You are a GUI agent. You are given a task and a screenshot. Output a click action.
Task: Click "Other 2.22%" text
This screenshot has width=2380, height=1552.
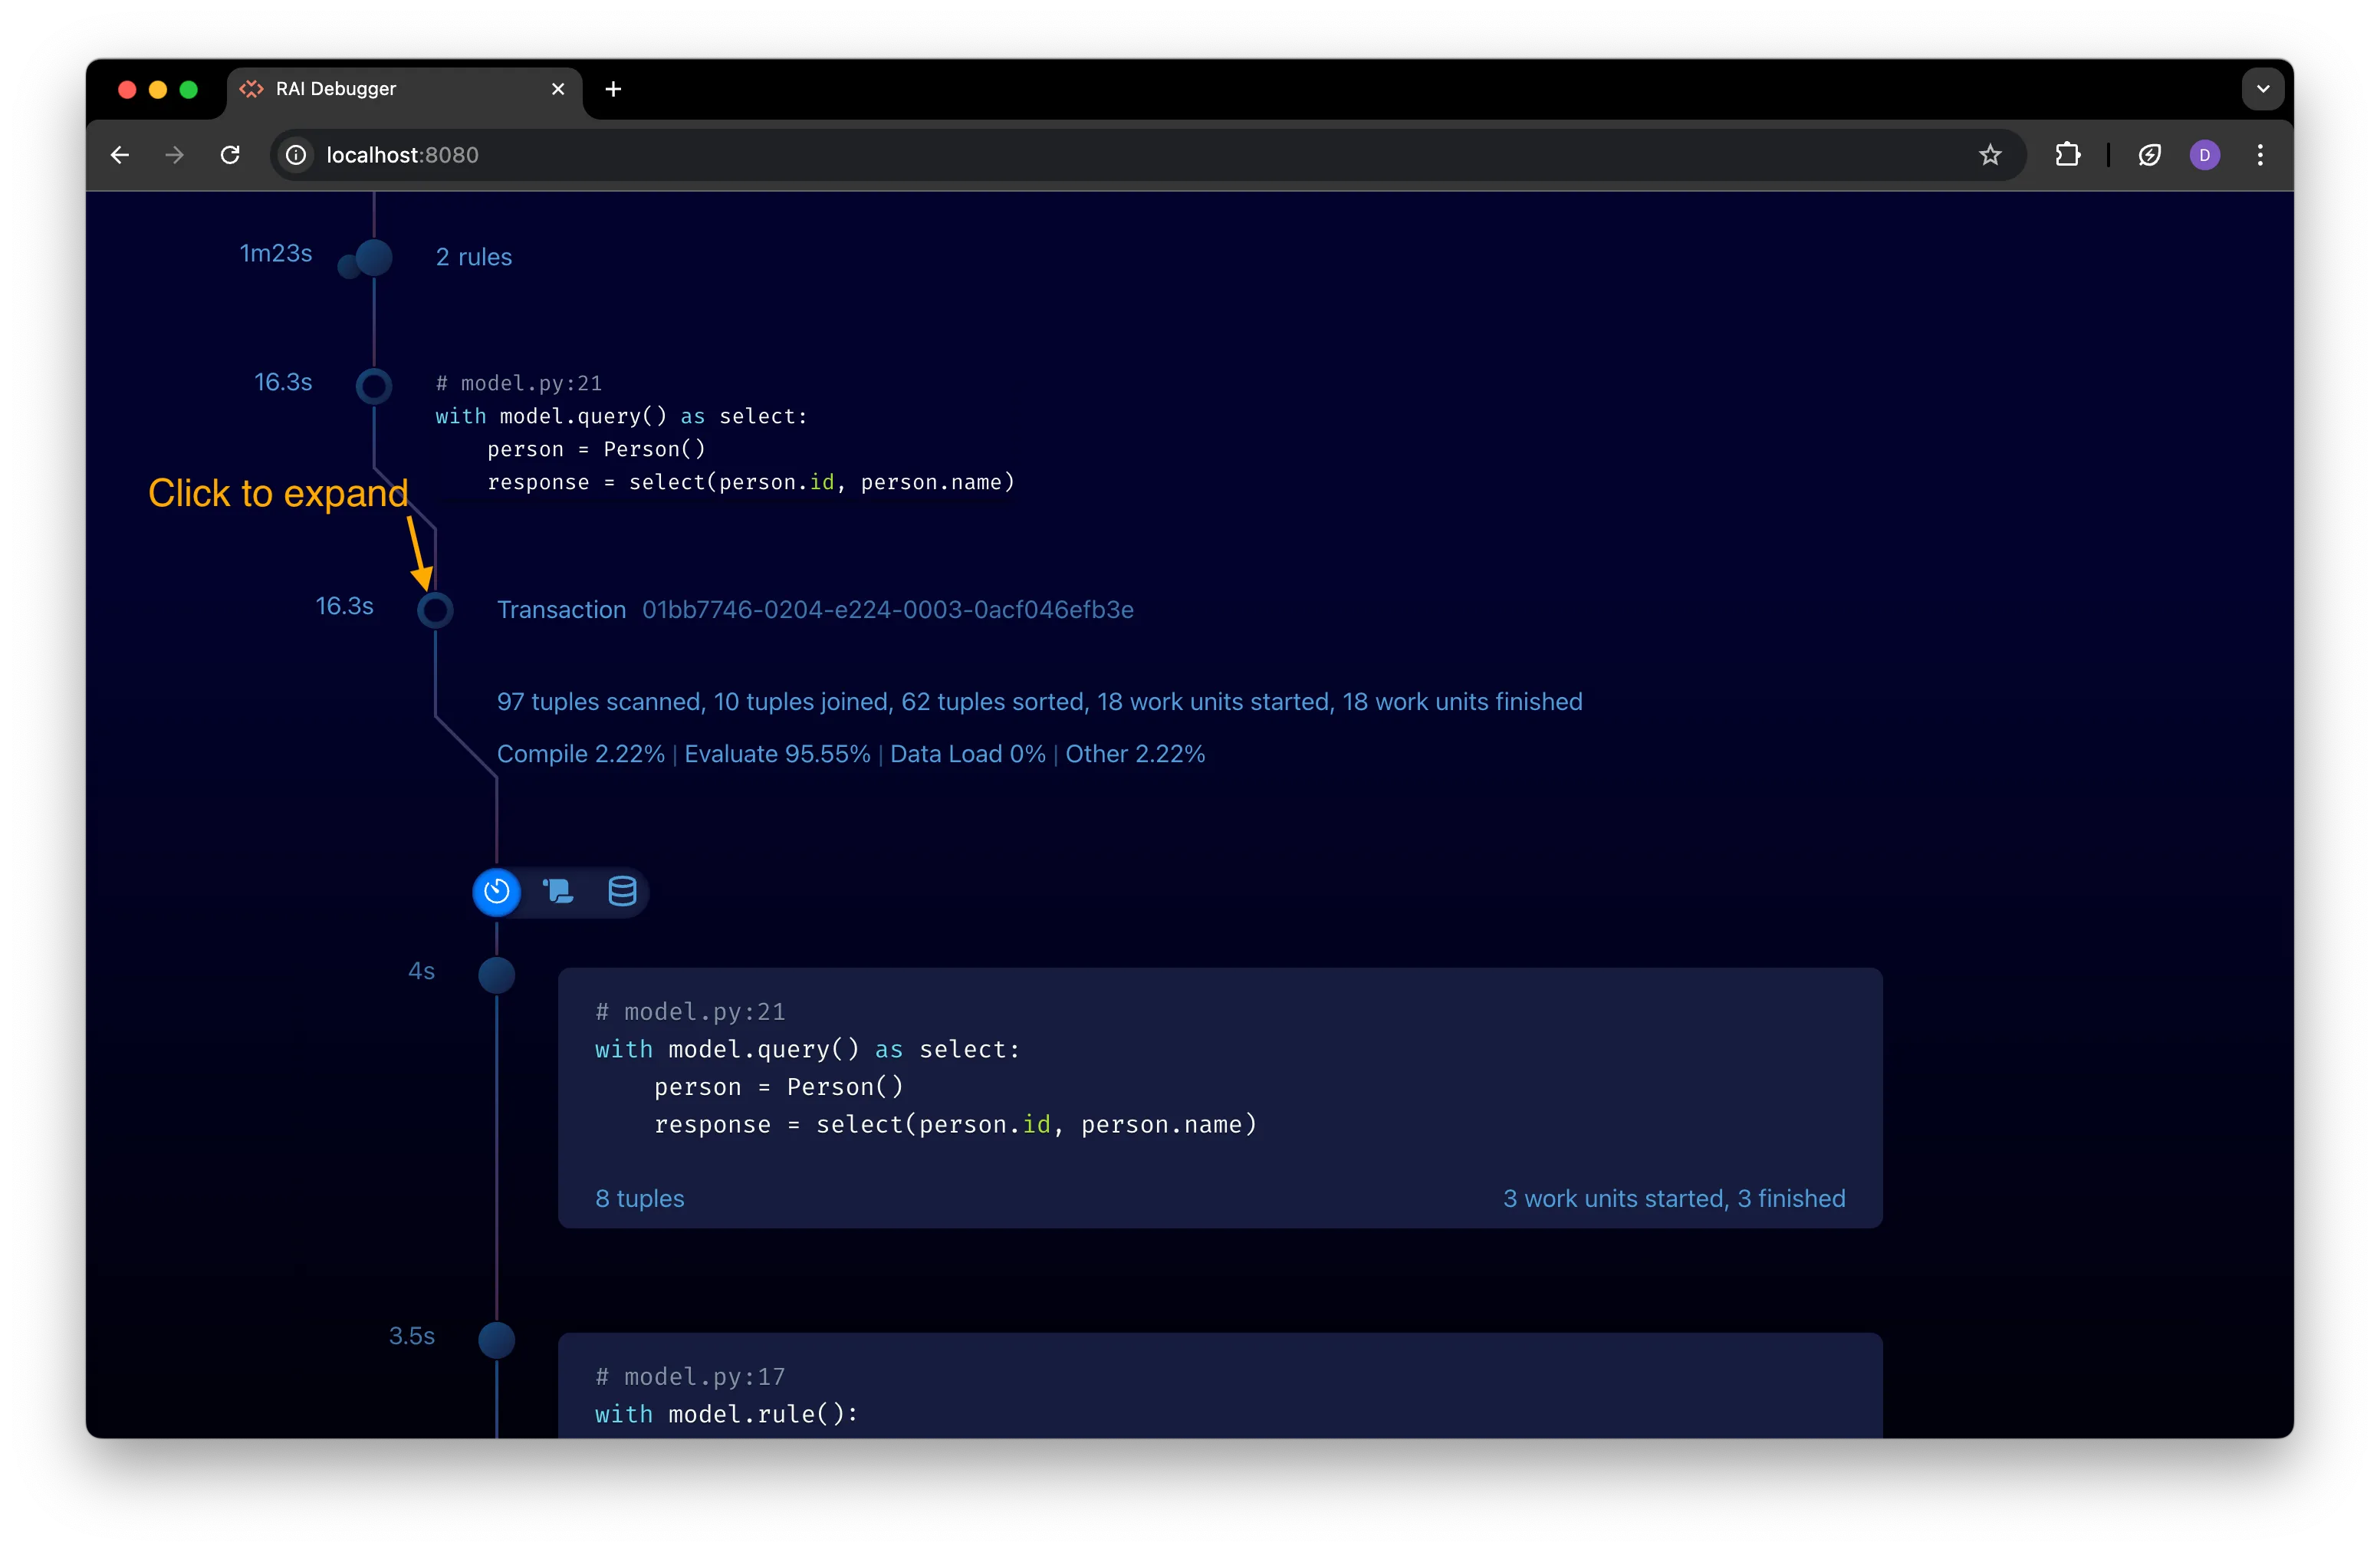1135,754
